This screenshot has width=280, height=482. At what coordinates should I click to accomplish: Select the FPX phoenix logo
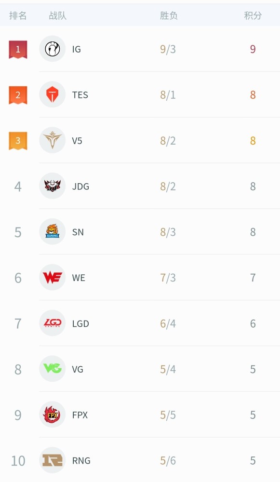pos(52,415)
